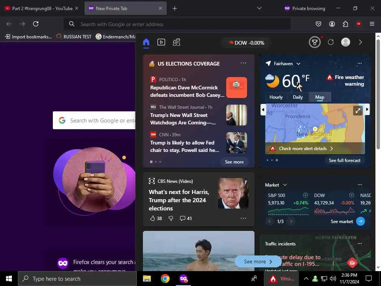Screen dimensions: 381x286
Task: Open uBlock Origin extension icon
Action: coord(359,23)
